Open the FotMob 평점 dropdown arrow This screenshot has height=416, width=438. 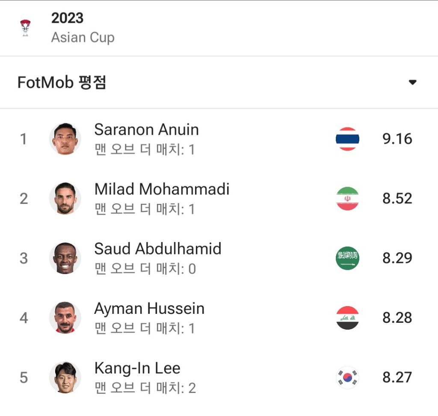pos(412,83)
